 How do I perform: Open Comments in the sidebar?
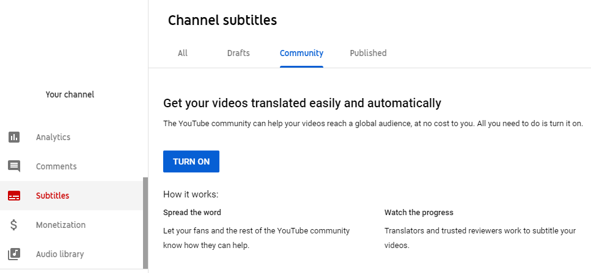tap(72, 166)
